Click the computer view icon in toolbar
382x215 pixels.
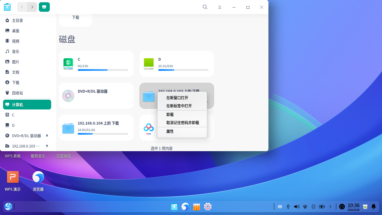[44, 7]
